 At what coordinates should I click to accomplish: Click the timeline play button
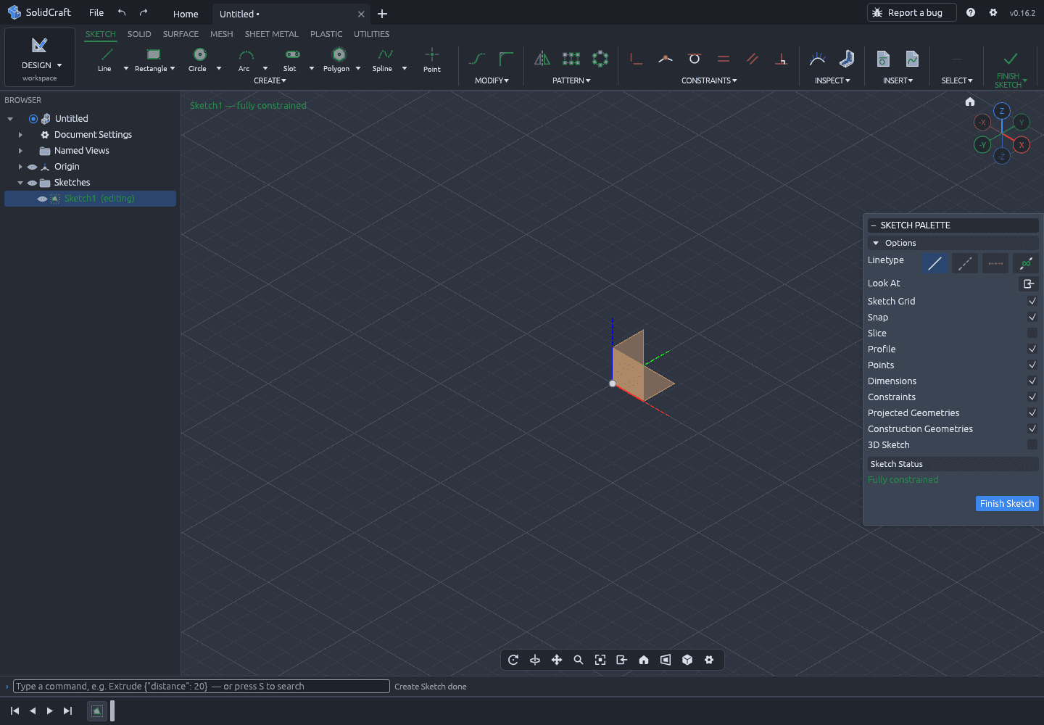[x=50, y=710]
